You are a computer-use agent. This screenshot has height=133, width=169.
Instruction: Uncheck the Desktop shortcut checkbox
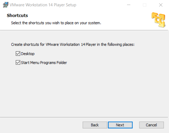tap(18, 53)
